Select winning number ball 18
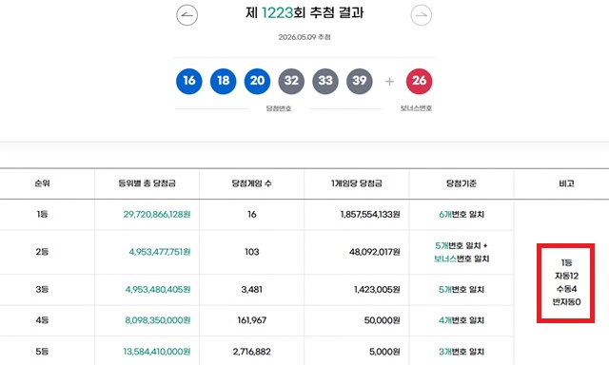The width and height of the screenshot is (609, 365). 224,81
